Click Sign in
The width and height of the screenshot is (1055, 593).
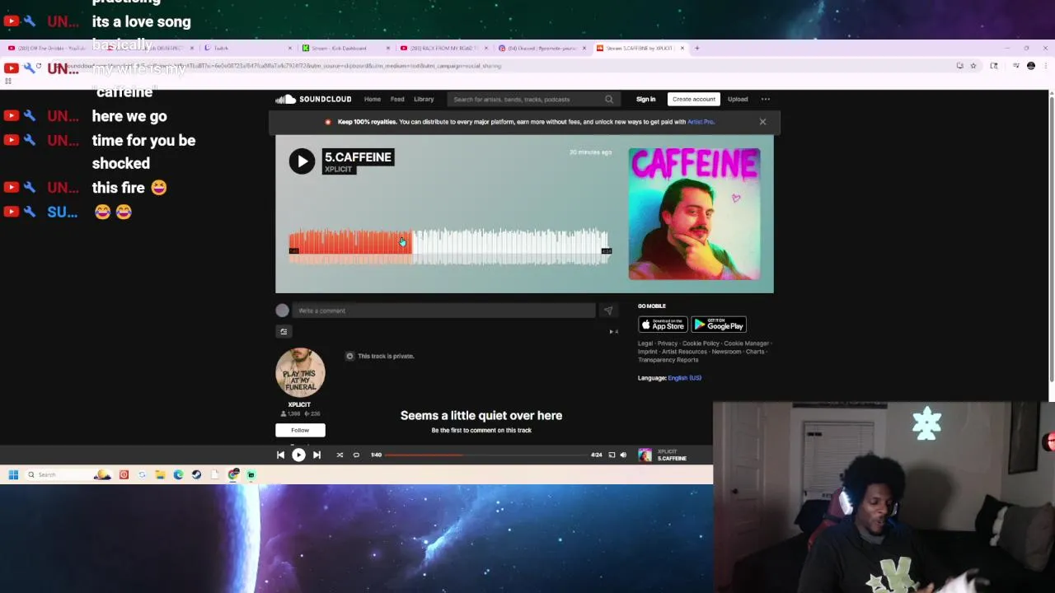tap(645, 99)
